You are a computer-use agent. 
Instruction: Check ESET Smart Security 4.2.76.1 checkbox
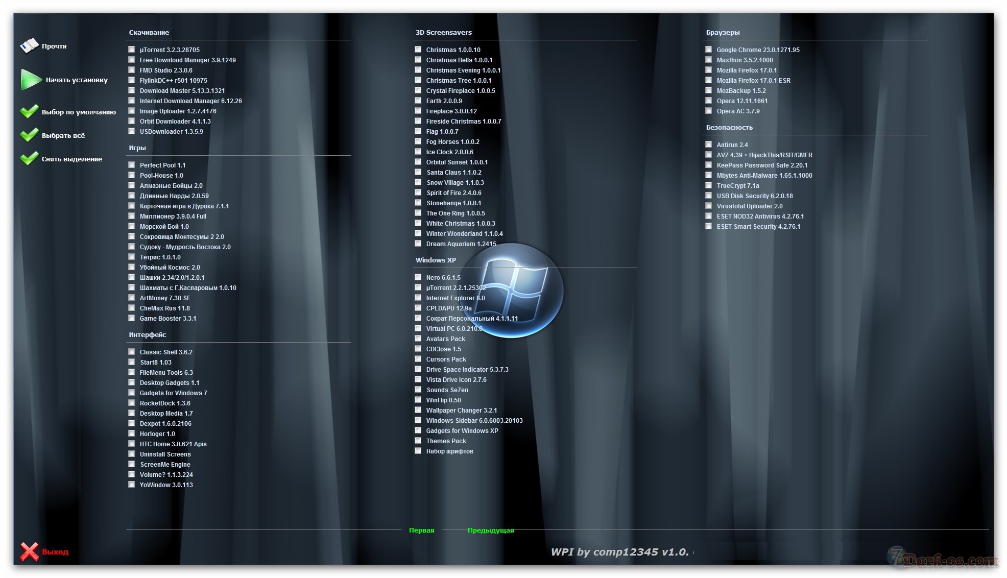709,226
